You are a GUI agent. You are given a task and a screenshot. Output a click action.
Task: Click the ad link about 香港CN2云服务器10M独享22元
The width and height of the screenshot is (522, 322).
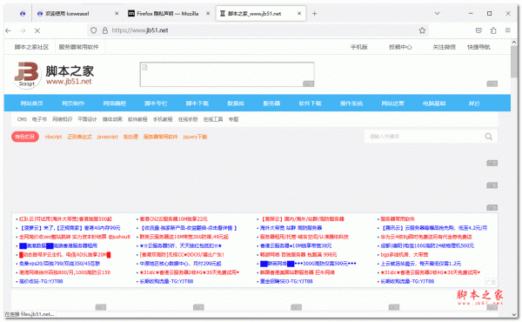tap(173, 219)
